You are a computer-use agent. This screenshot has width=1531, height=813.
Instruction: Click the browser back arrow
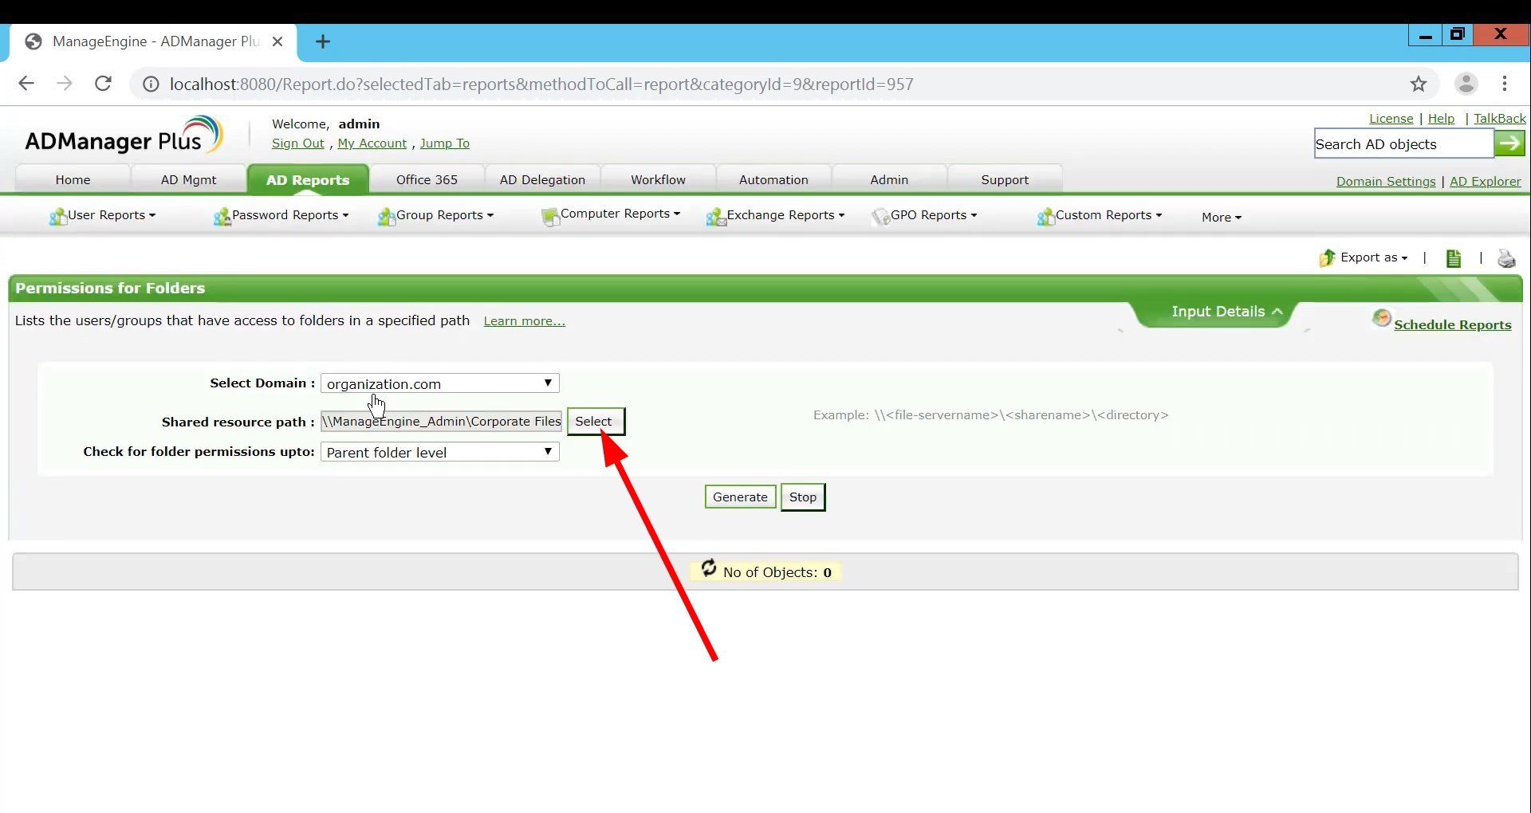click(x=26, y=84)
